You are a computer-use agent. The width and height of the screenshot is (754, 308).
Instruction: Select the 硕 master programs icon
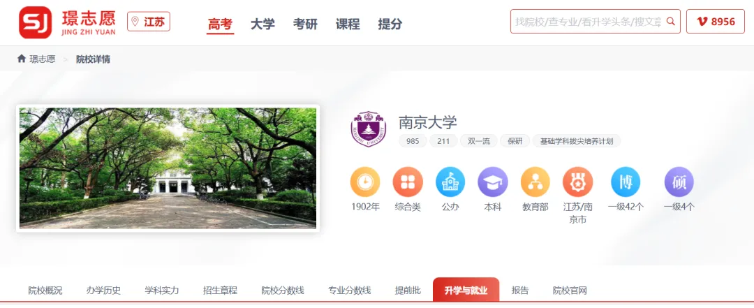pyautogui.click(x=679, y=182)
